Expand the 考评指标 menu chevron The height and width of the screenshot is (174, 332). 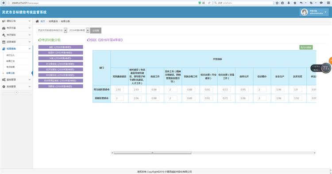pyautogui.click(x=29, y=35)
